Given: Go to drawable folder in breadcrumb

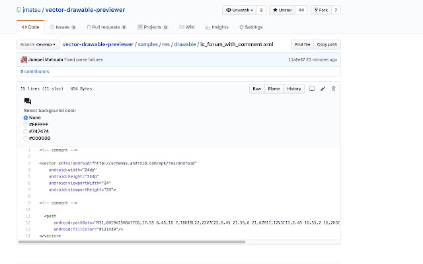Looking at the screenshot, I should pos(185,44).
